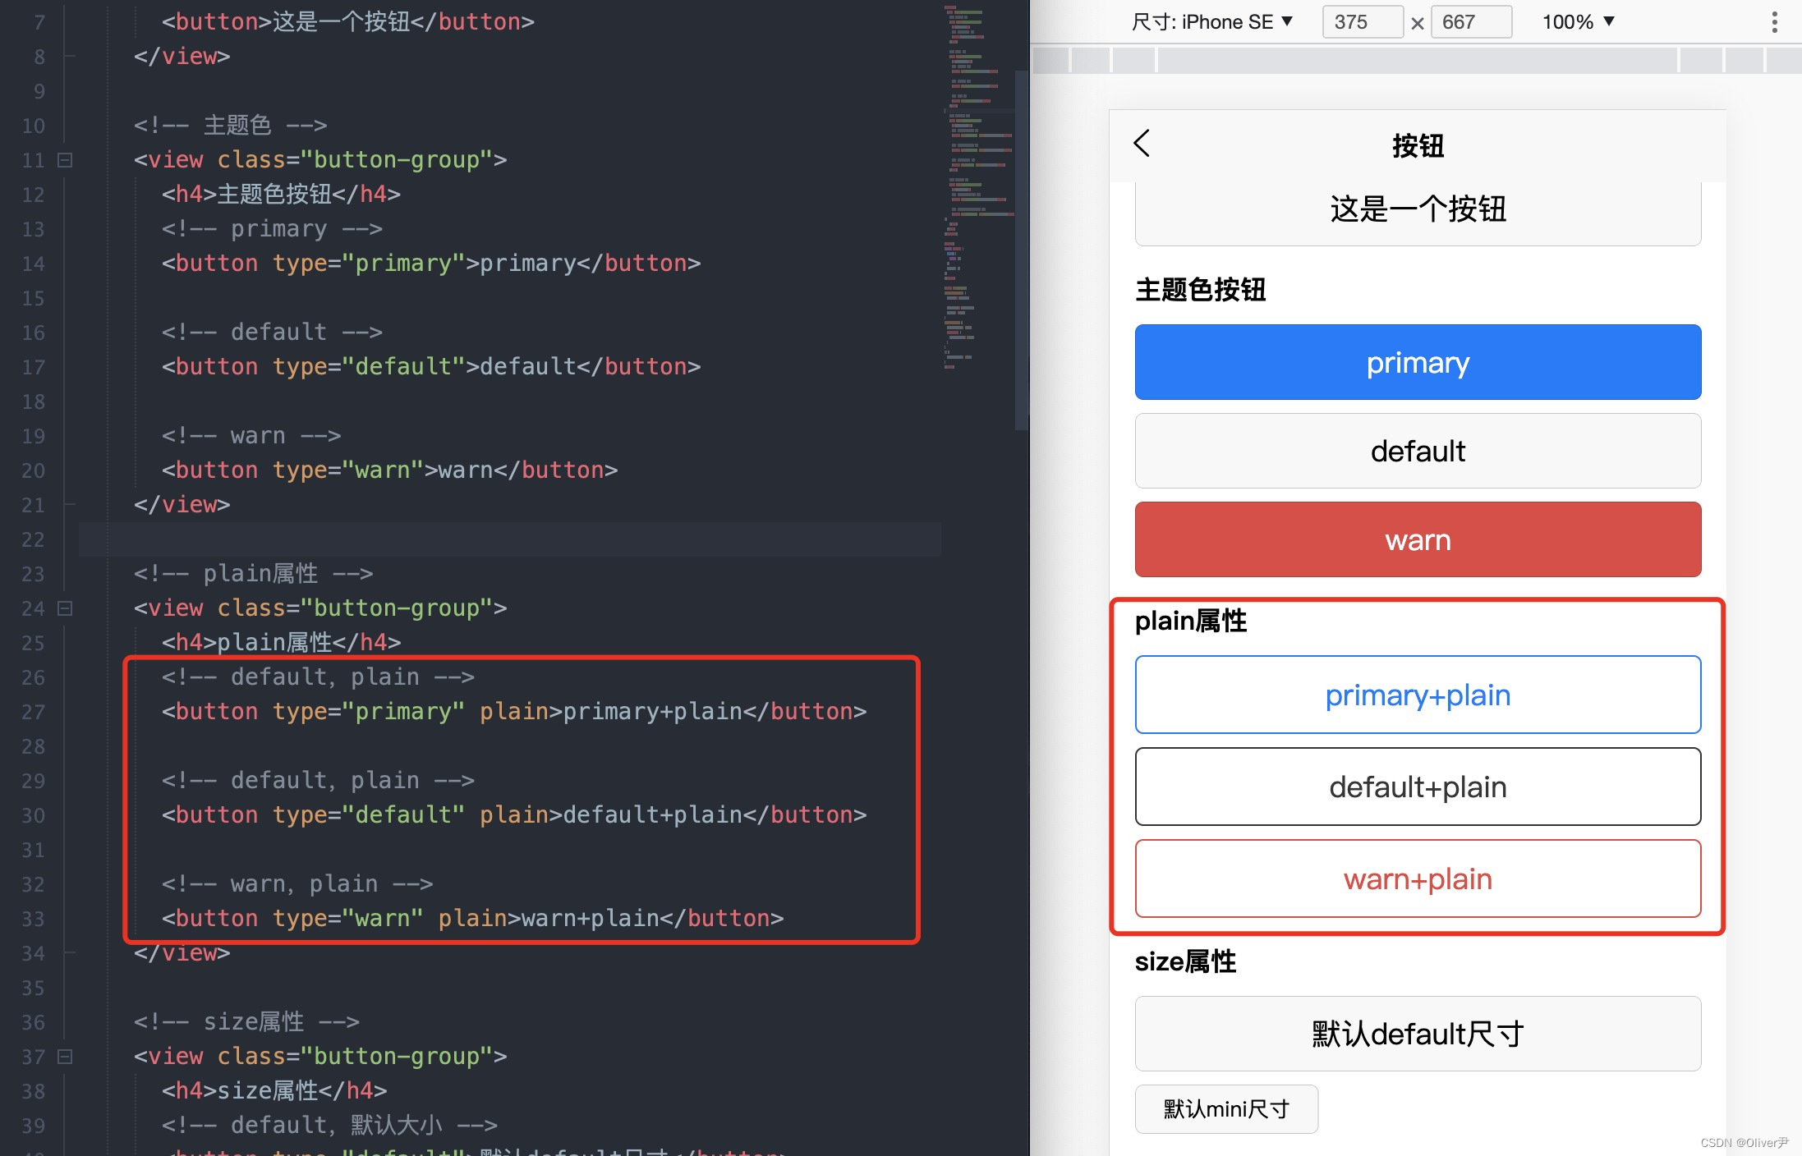Click <h4>主题色按钮</h4> code on line 12
This screenshot has width=1802, height=1156.
click(281, 195)
